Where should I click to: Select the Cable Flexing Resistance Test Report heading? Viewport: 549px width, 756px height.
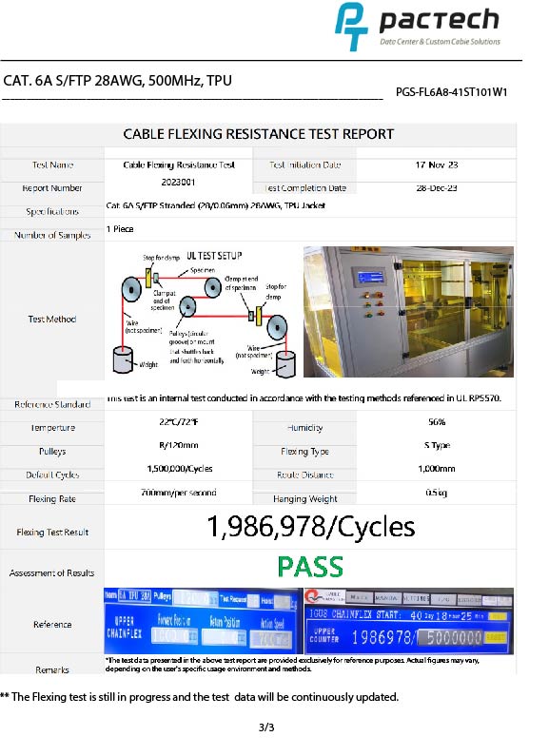(x=259, y=134)
